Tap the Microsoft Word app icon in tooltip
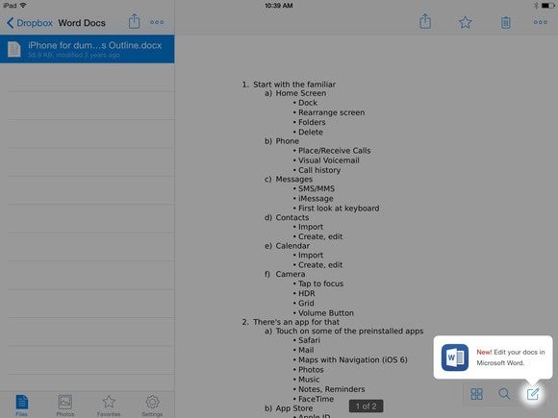The height and width of the screenshot is (418, 558). click(455, 357)
